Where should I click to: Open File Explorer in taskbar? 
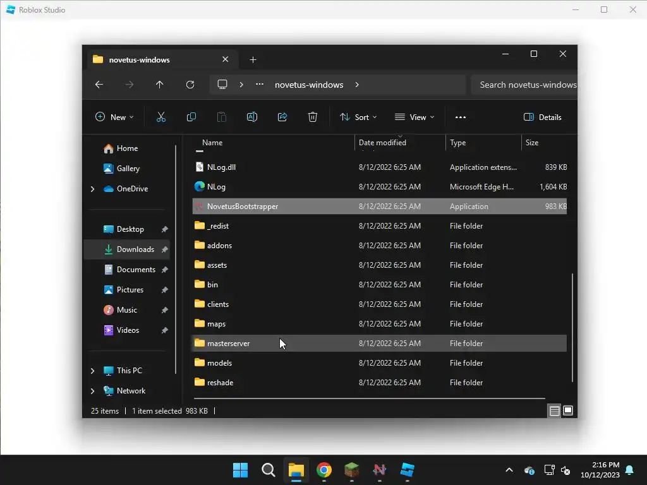296,470
